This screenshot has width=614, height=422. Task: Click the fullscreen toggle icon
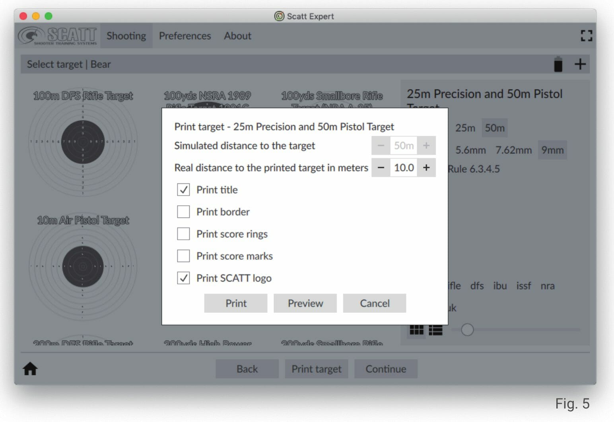586,36
